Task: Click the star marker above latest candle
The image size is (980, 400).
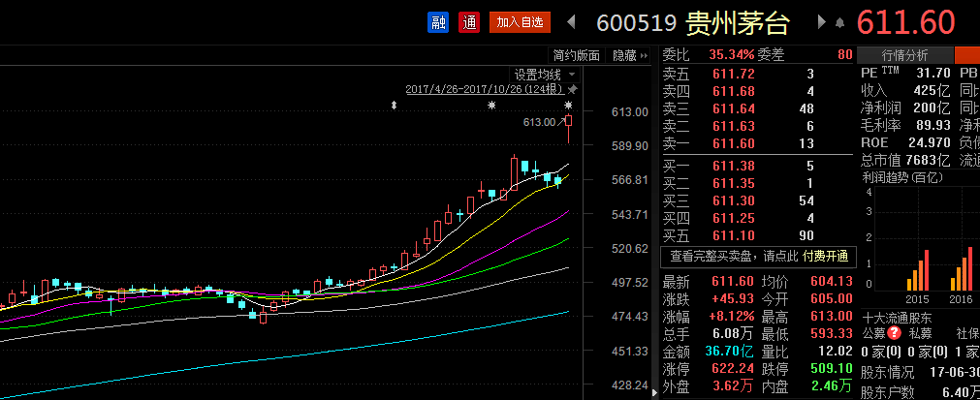Action: coord(569,105)
